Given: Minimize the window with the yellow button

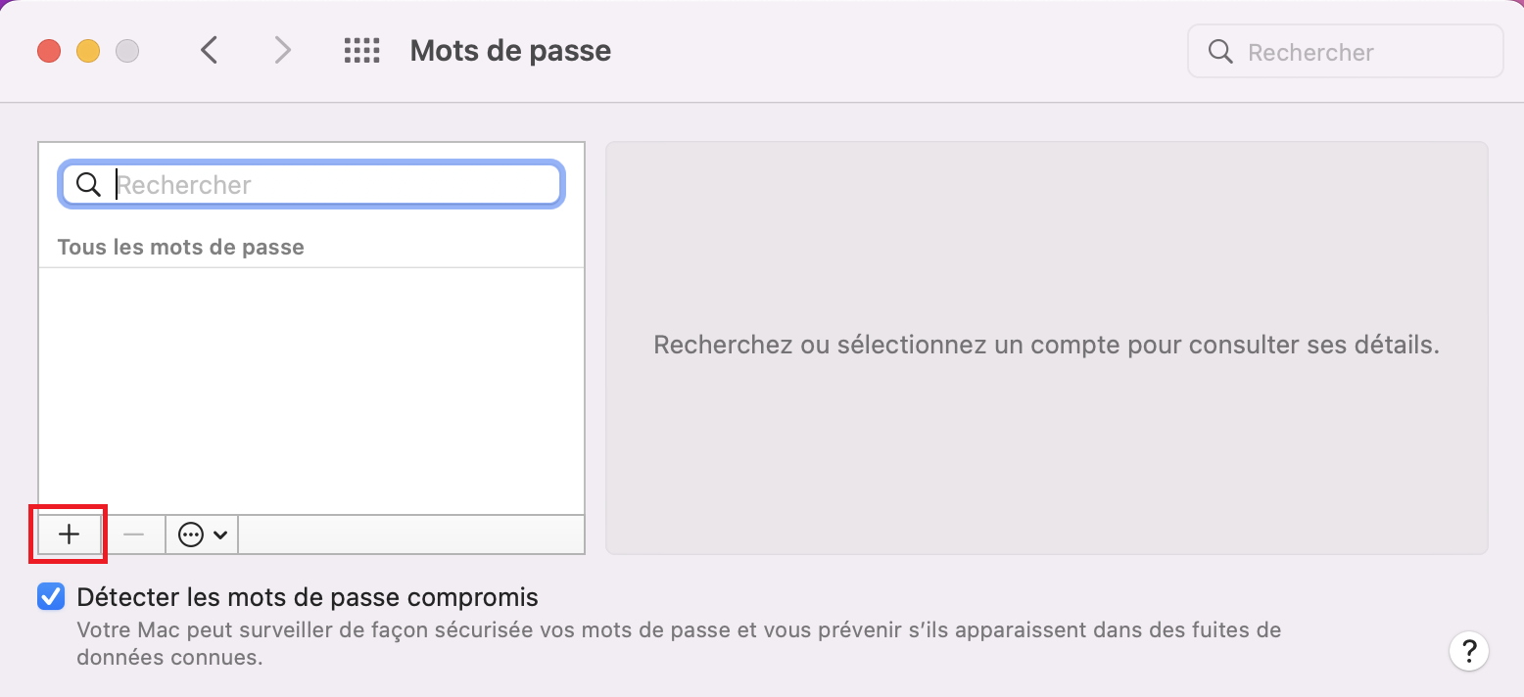Looking at the screenshot, I should point(88,51).
